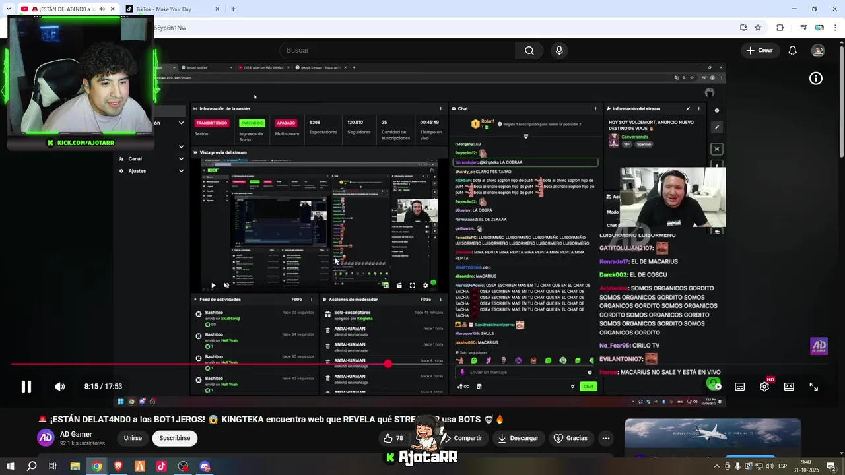The height and width of the screenshot is (475, 845).
Task: Open the taskbar clock and date
Action: click(807, 466)
